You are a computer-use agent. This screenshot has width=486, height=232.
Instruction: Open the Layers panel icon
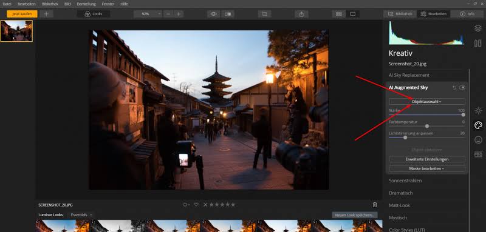click(478, 28)
